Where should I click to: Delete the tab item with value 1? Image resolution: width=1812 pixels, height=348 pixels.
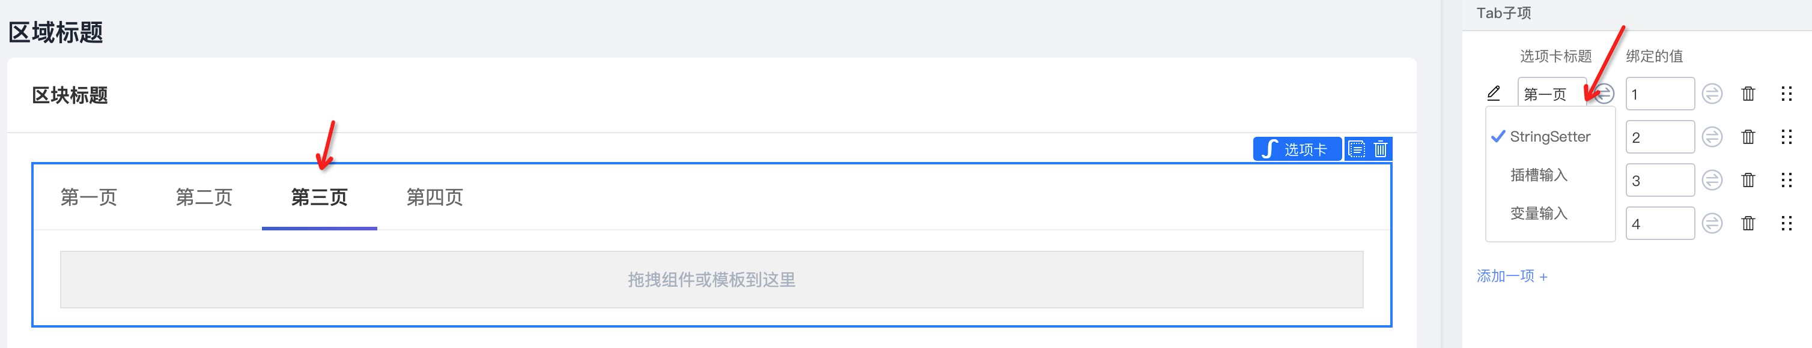point(1748,94)
